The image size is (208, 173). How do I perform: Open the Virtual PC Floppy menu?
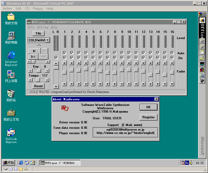point(38,8)
